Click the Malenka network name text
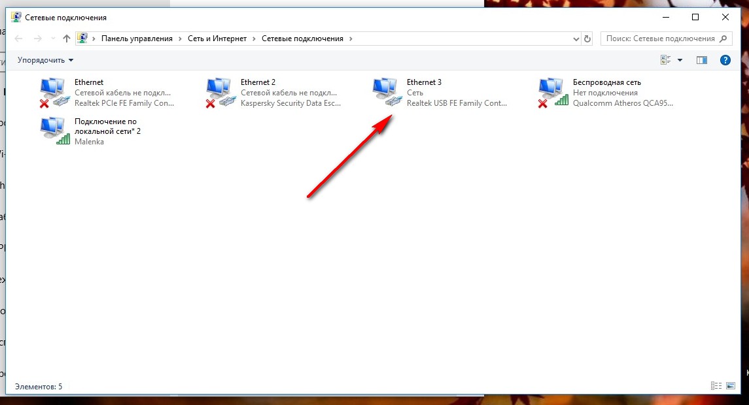The height and width of the screenshot is (405, 749). coord(89,142)
